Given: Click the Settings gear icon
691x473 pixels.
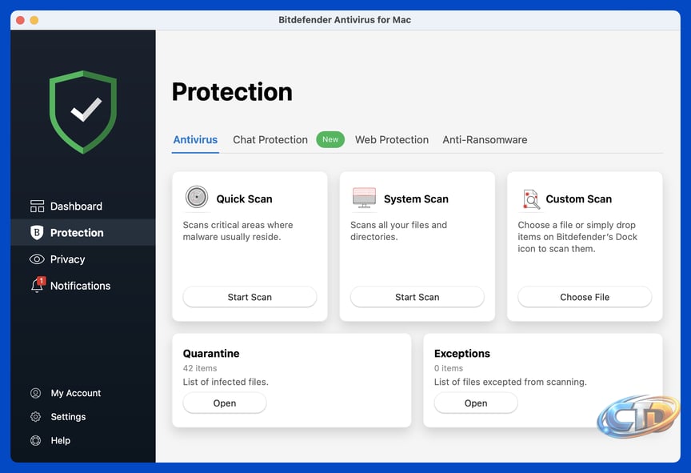Looking at the screenshot, I should (x=36, y=416).
